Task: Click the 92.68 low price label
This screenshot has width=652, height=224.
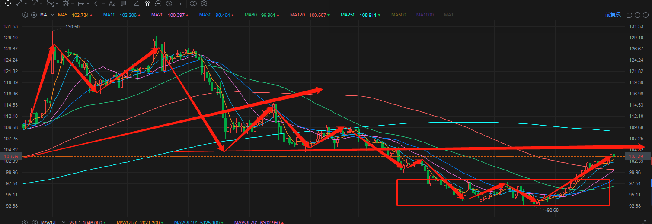Action: (x=553, y=210)
